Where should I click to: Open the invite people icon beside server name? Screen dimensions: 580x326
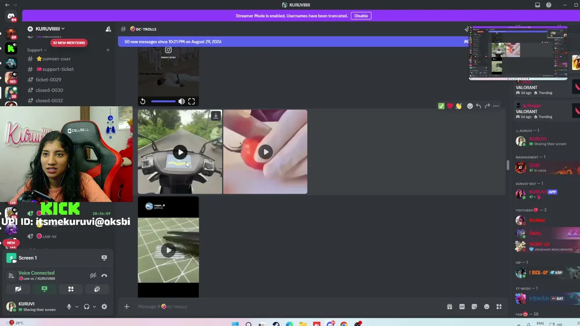(108, 29)
